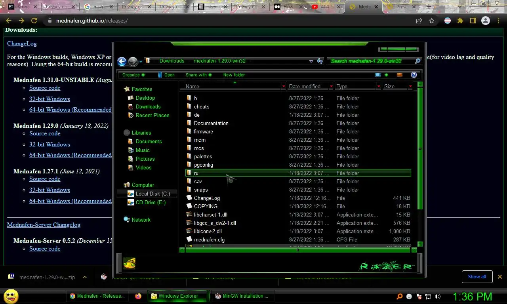Open volume control in system tray
Screen dimensions: 507x304
click(438, 296)
